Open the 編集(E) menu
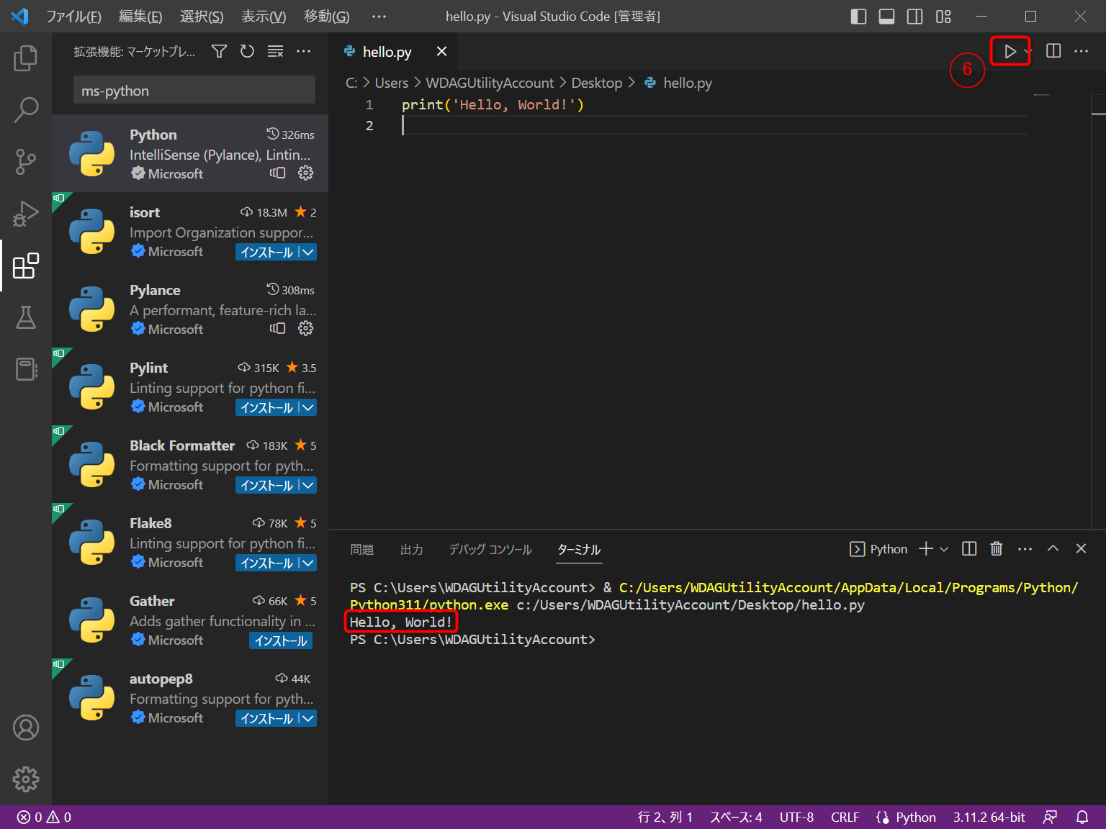 (x=140, y=17)
